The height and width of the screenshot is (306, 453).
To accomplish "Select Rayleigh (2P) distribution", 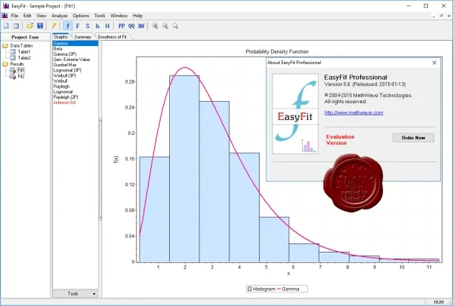I will tap(75, 97).
